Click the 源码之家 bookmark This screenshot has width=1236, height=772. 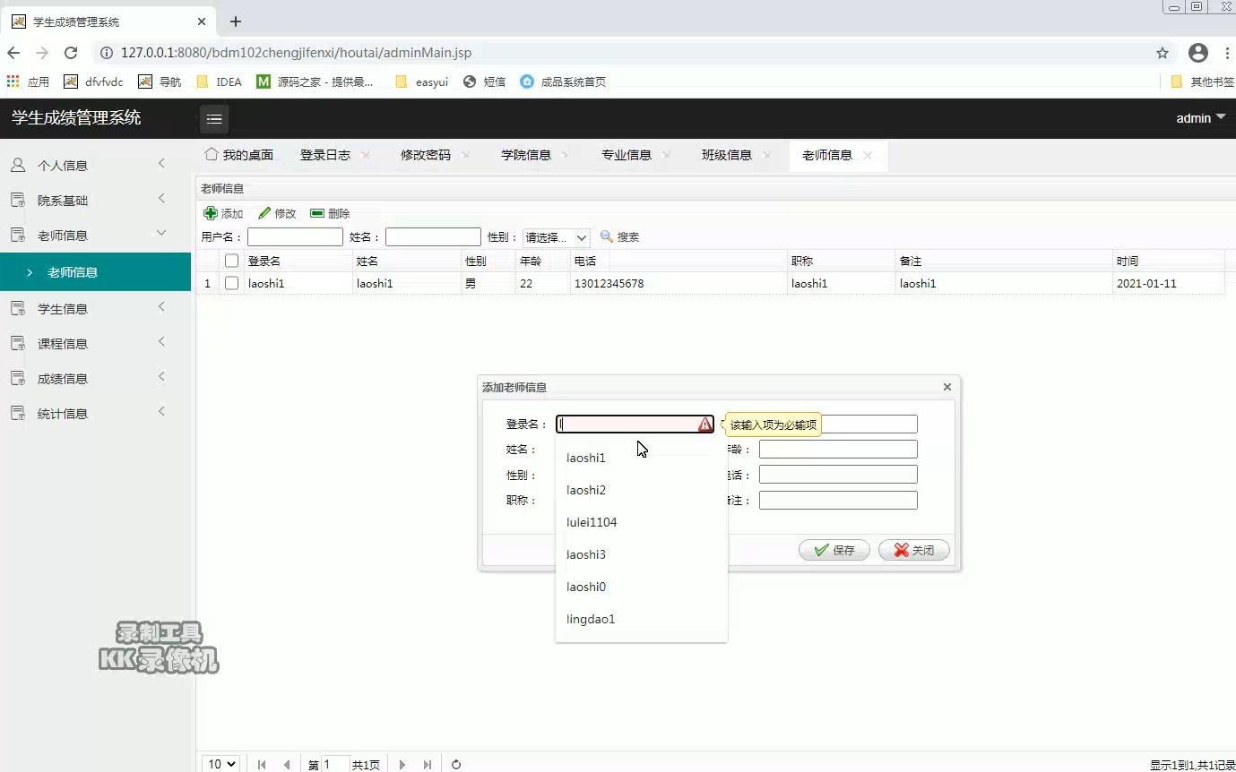coord(315,81)
